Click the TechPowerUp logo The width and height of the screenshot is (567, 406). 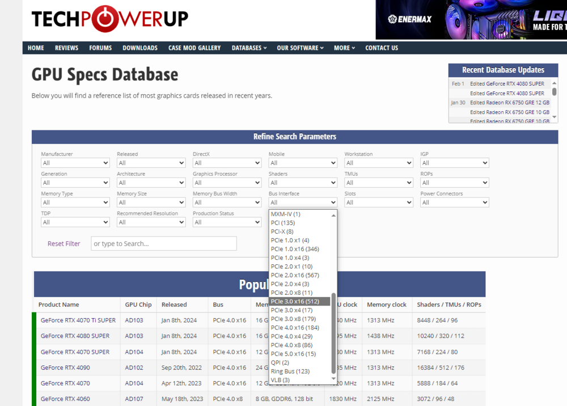tap(109, 19)
